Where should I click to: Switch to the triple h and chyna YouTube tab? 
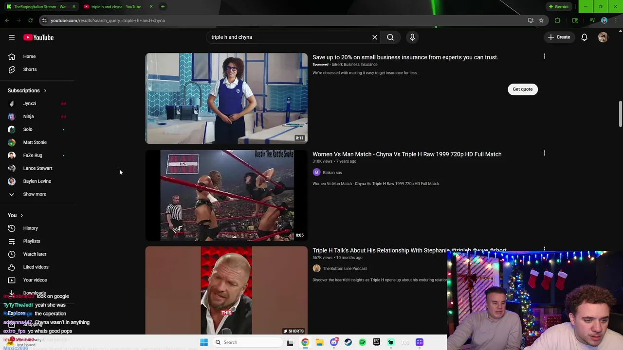click(116, 7)
